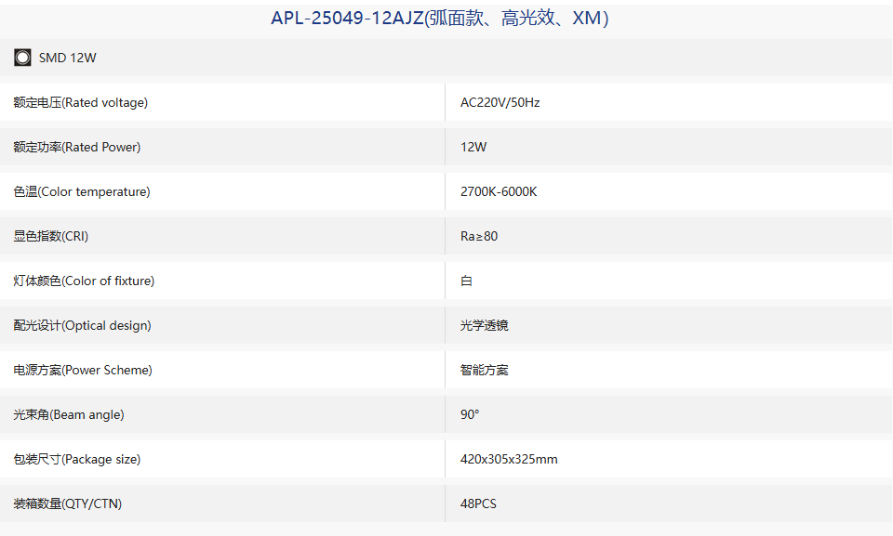Click the 90° beam angle value
The image size is (893, 536).
click(x=470, y=414)
